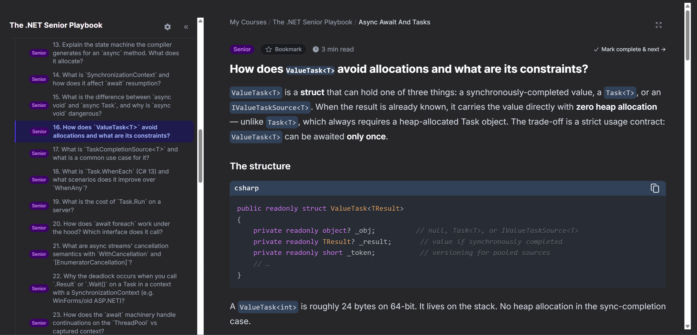Click the sidebar scrollbar thumb
Viewport: 697px width, 335px height.
[x=200, y=156]
